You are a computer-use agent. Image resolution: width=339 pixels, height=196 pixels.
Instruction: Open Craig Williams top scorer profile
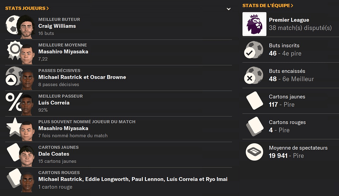coord(57,26)
